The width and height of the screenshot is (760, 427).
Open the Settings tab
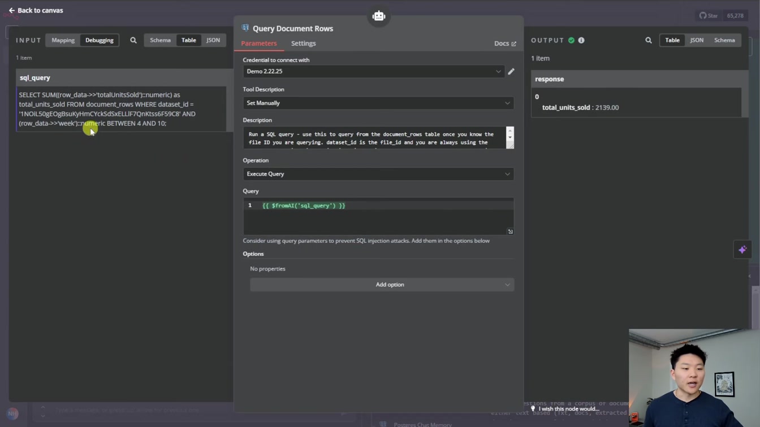(x=304, y=43)
